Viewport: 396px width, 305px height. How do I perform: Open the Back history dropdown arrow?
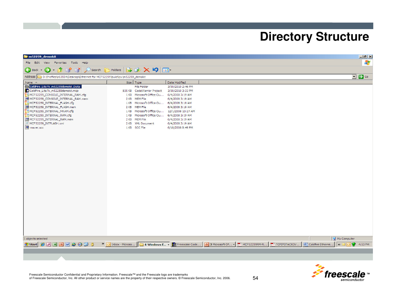click(41, 70)
